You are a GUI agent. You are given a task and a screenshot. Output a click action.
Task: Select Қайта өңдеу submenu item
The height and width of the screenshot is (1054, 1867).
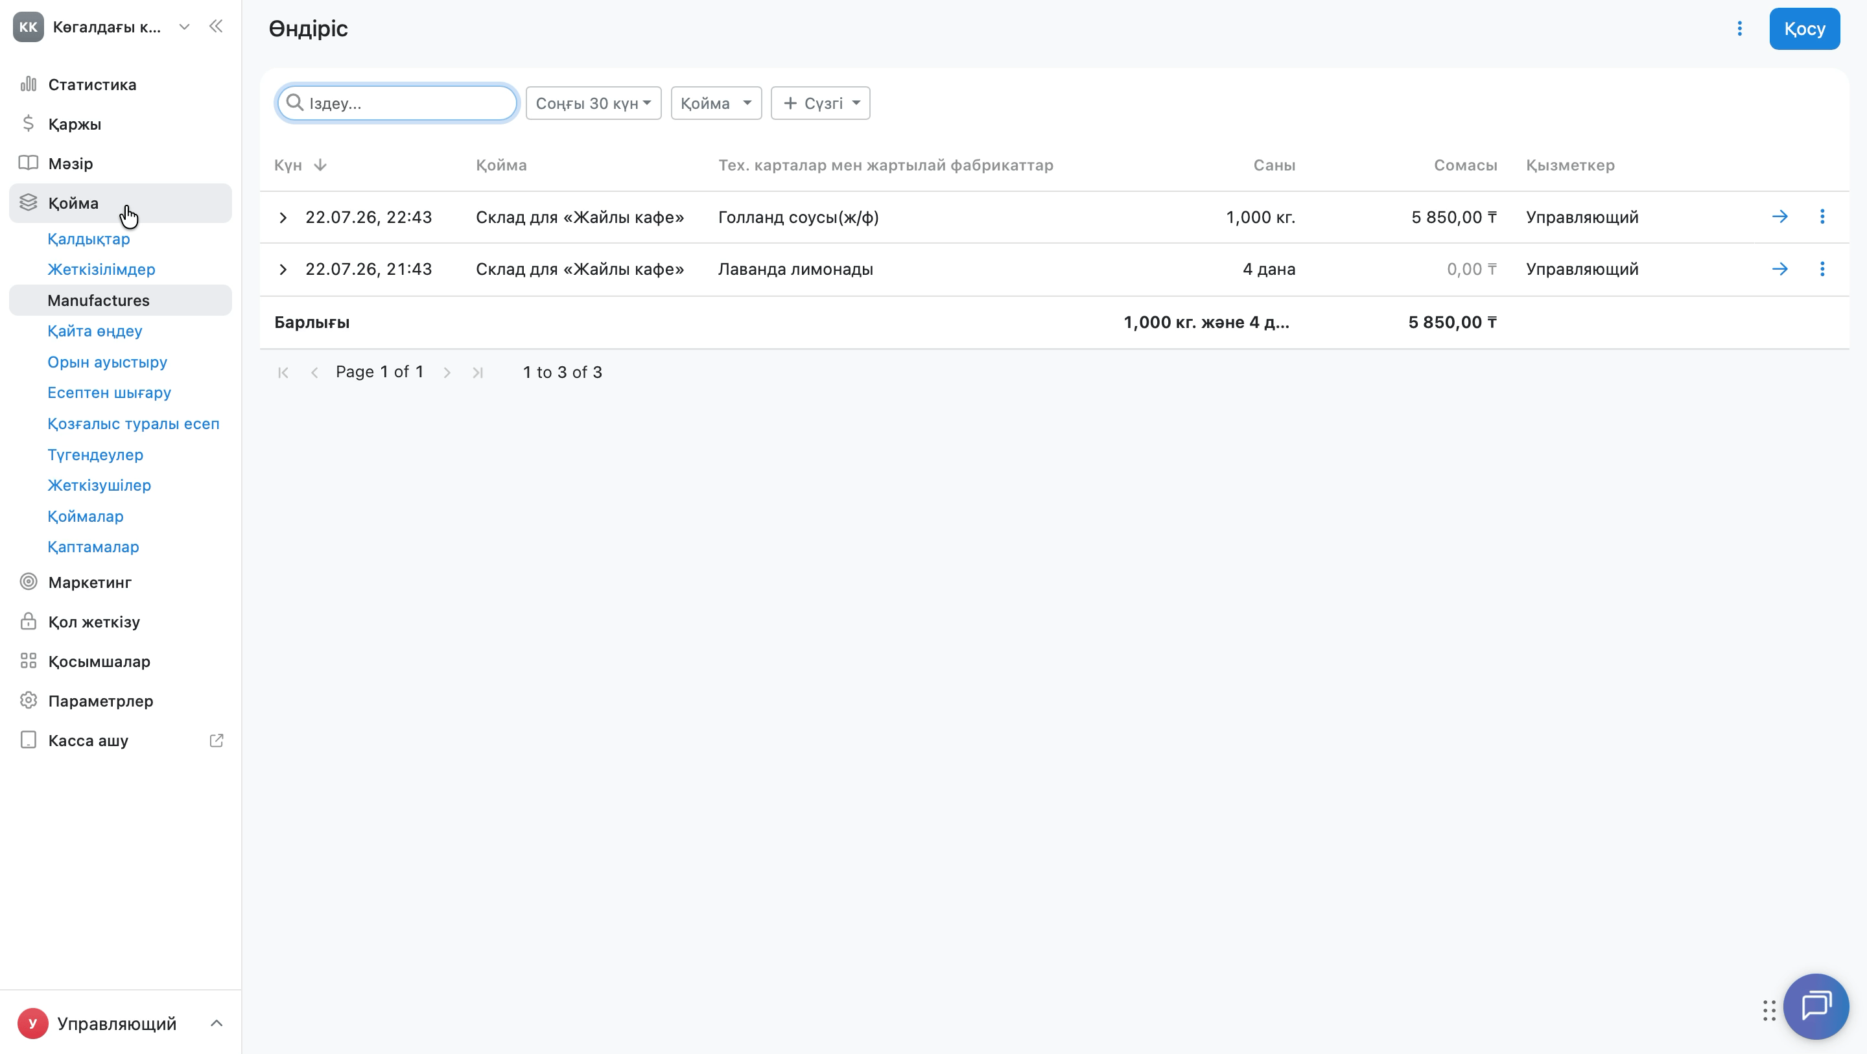pyautogui.click(x=95, y=331)
